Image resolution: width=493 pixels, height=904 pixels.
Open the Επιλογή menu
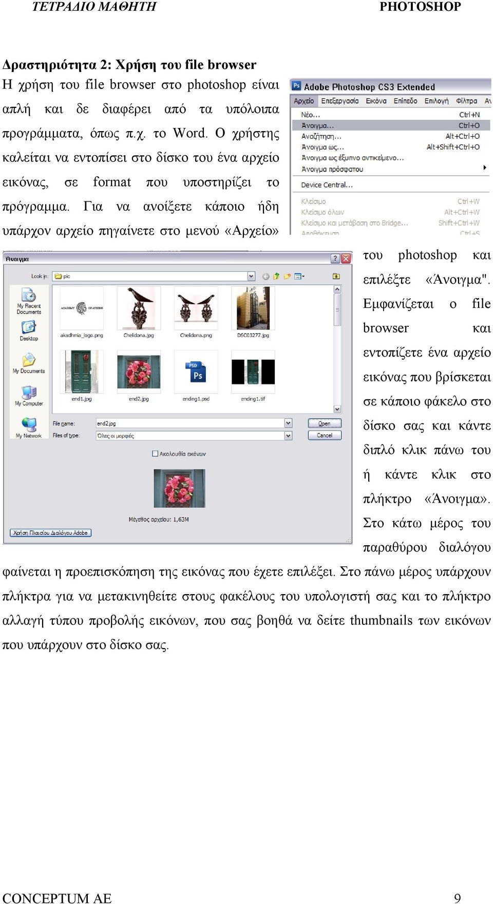[436, 101]
